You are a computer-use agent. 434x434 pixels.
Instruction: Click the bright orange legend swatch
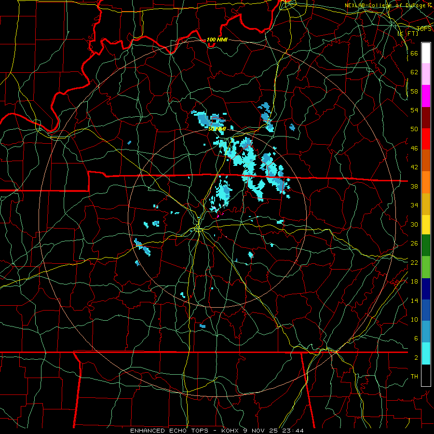tap(426, 182)
